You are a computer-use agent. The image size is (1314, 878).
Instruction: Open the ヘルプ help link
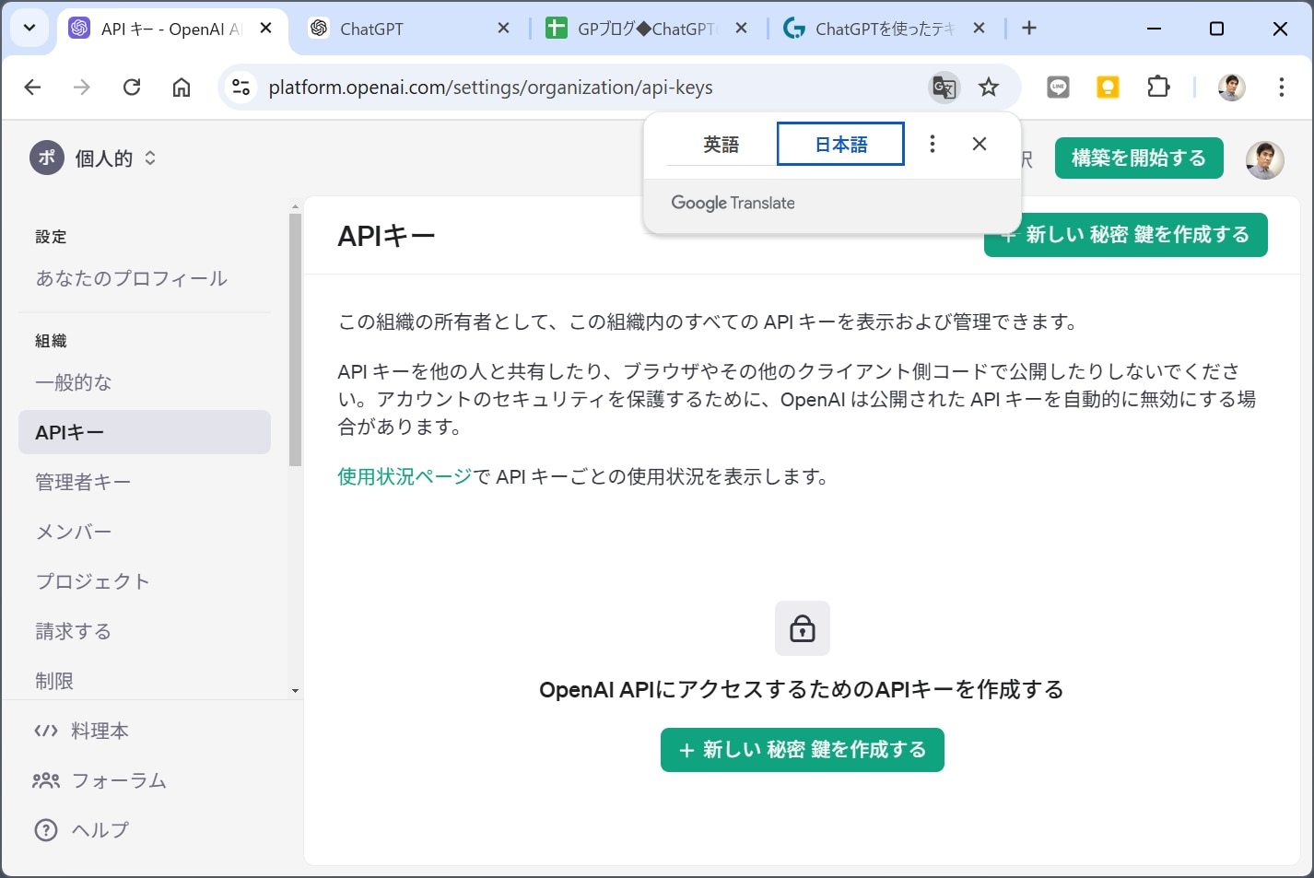(81, 830)
